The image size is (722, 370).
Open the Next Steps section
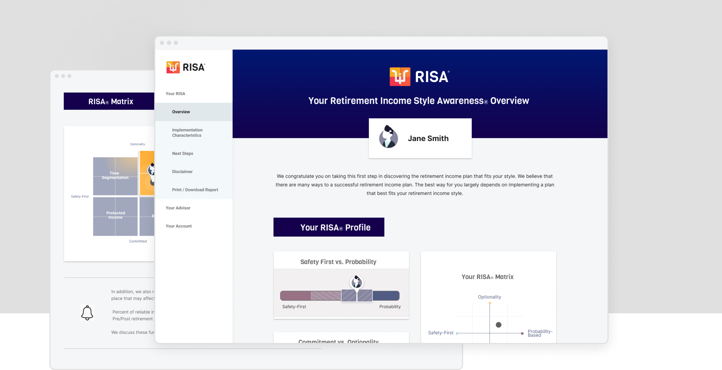click(x=182, y=153)
